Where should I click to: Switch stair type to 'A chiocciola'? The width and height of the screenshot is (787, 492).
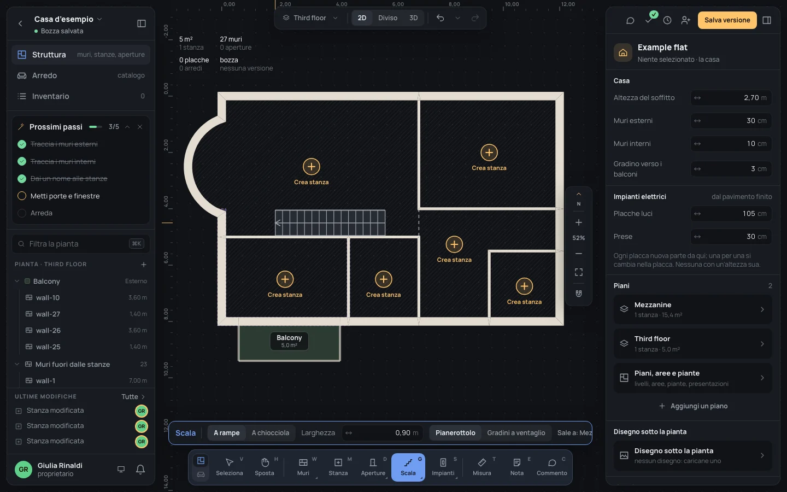click(271, 433)
